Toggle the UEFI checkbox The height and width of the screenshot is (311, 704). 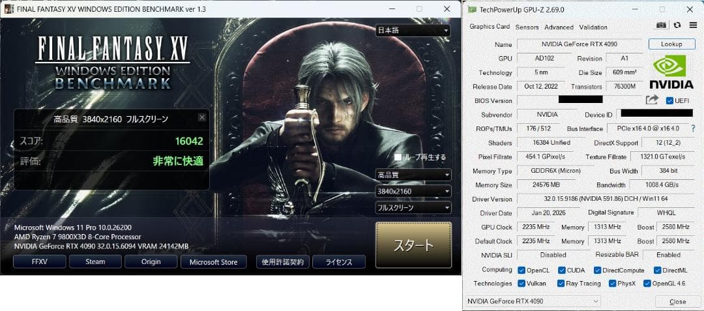click(669, 100)
